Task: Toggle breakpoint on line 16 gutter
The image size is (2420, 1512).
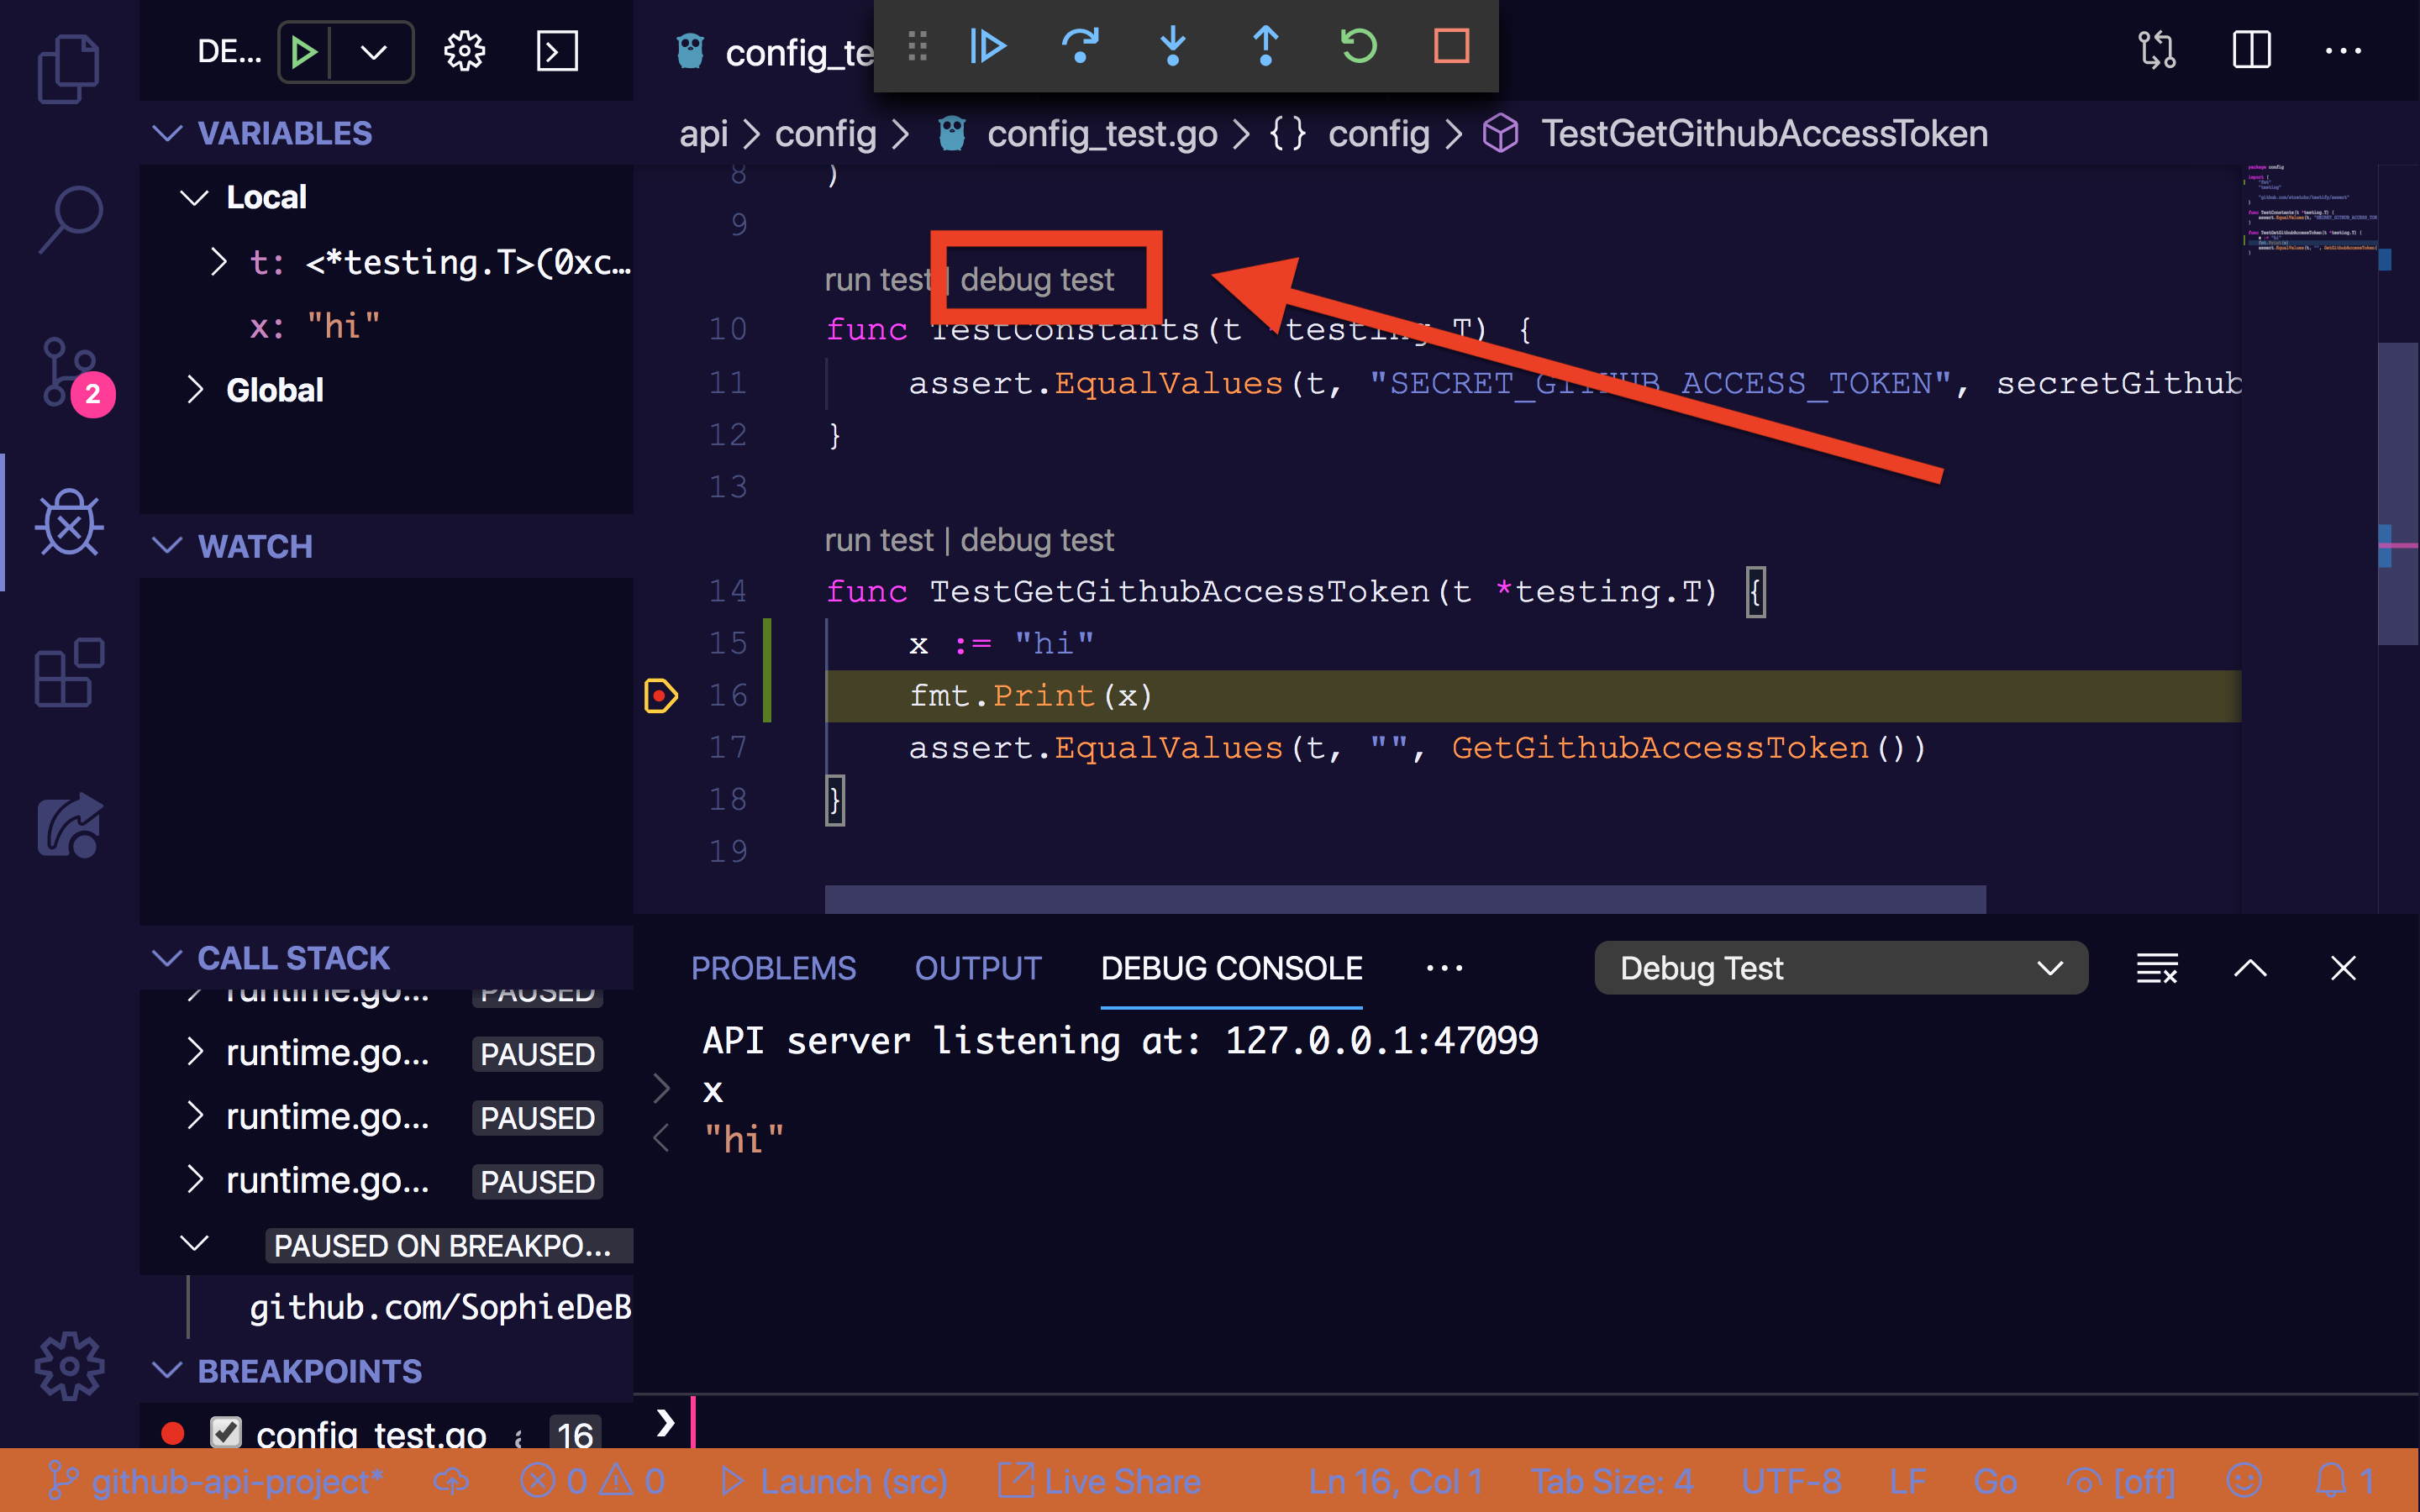Action: [x=661, y=696]
